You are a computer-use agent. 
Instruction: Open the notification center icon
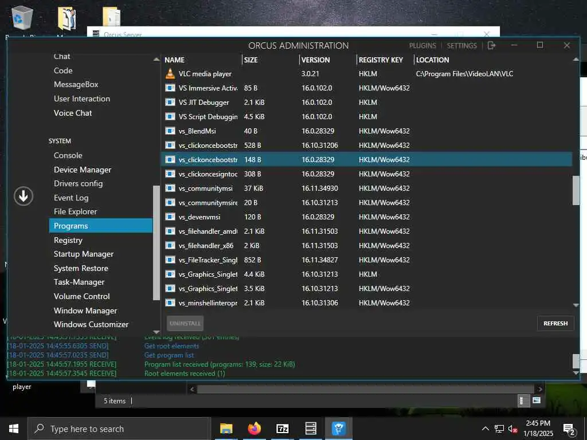[x=569, y=429]
